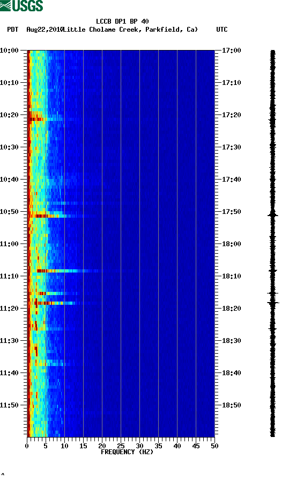Click the '10:10' PDT time label

[x=9, y=83]
